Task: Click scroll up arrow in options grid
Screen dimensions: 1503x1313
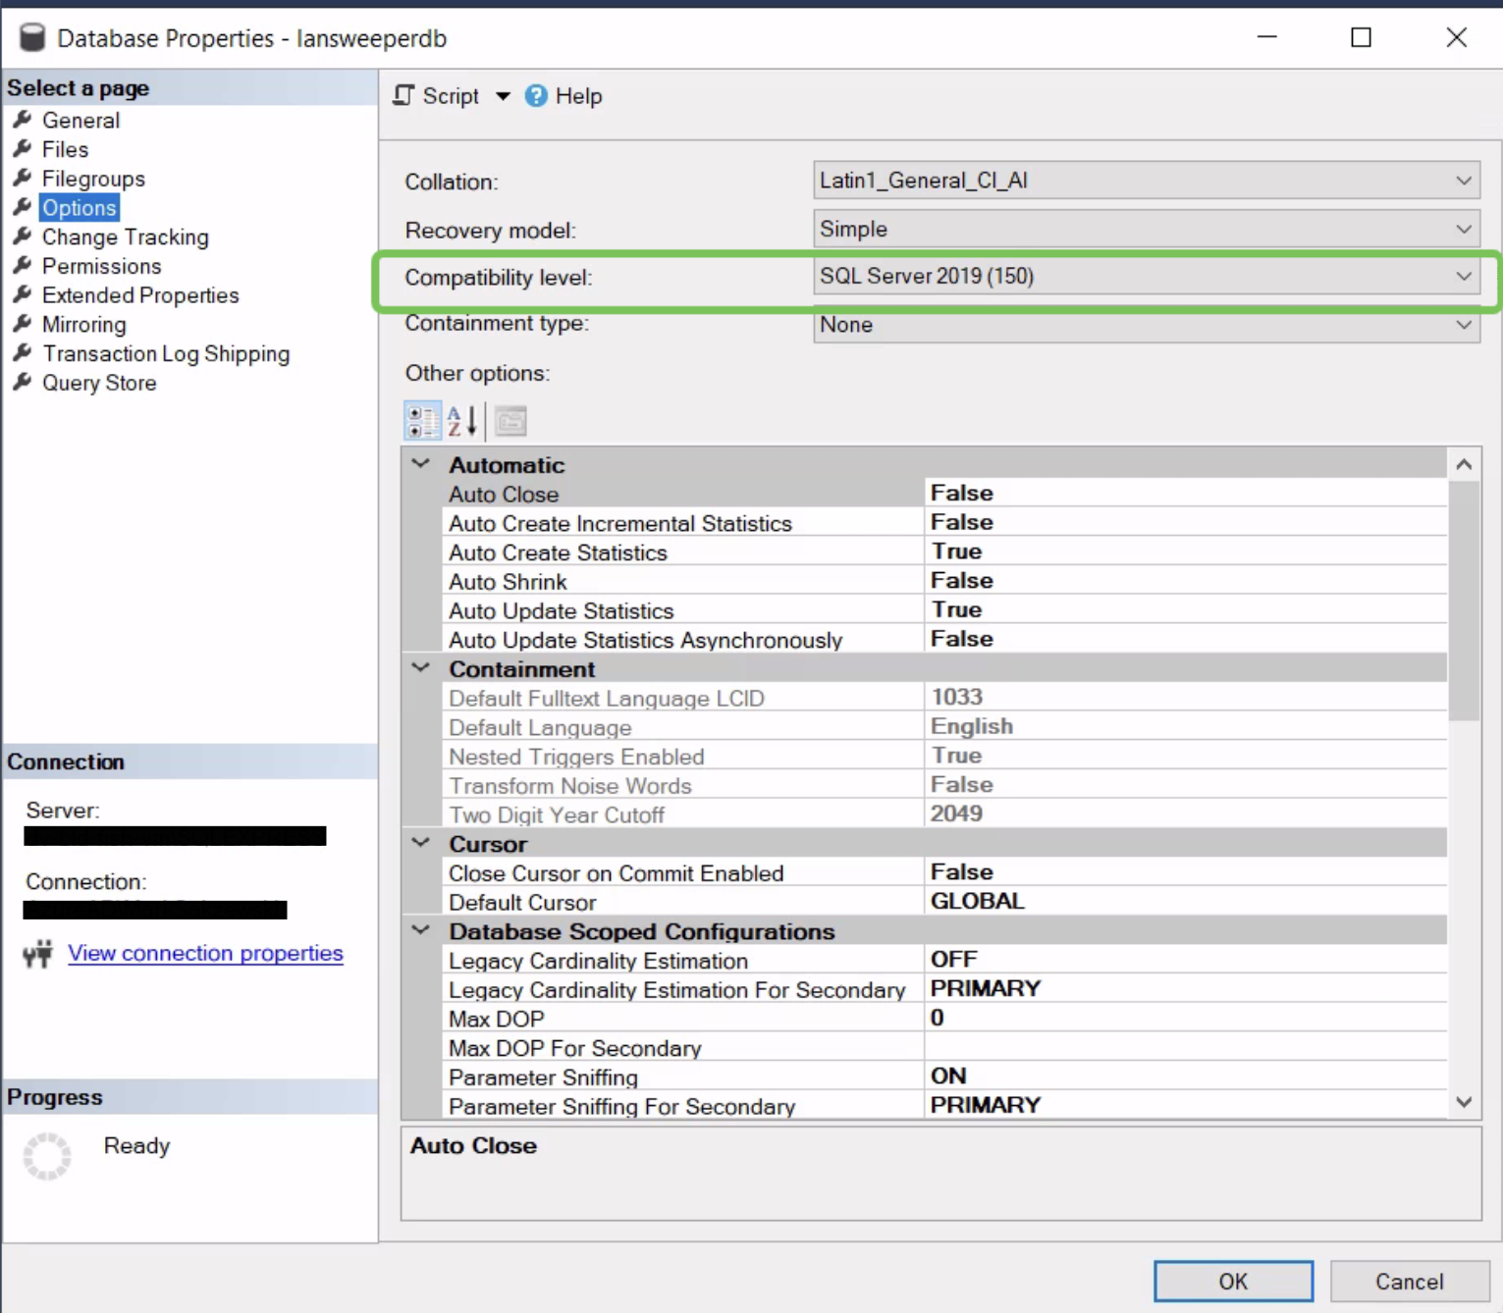Action: 1464,464
